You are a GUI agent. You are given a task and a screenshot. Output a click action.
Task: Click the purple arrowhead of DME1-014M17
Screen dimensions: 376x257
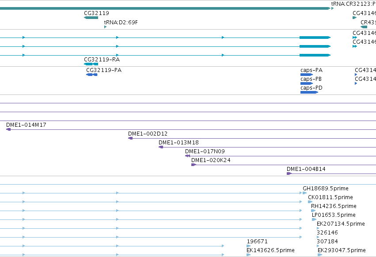click(x=8, y=129)
